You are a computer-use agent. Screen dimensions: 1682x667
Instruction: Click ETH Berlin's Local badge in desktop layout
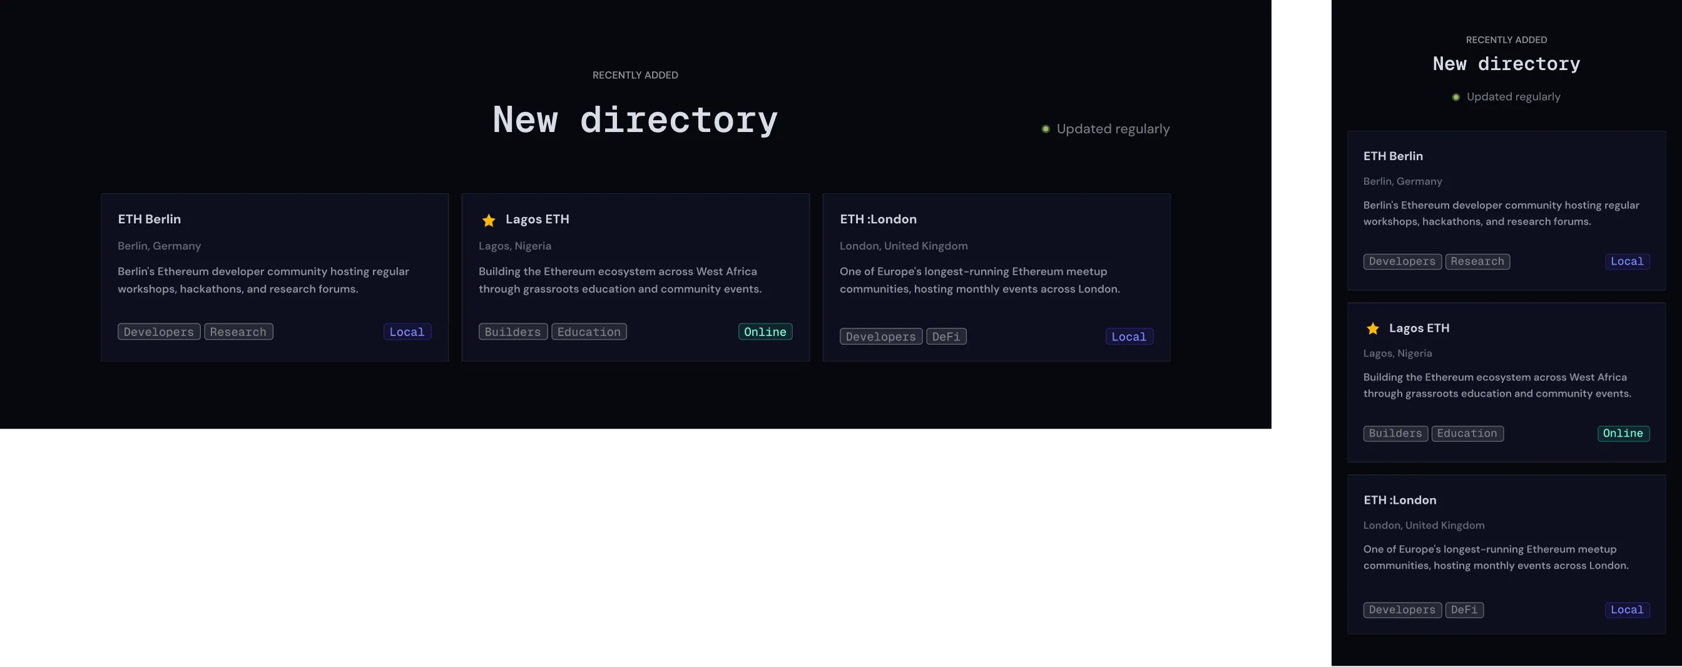point(407,332)
